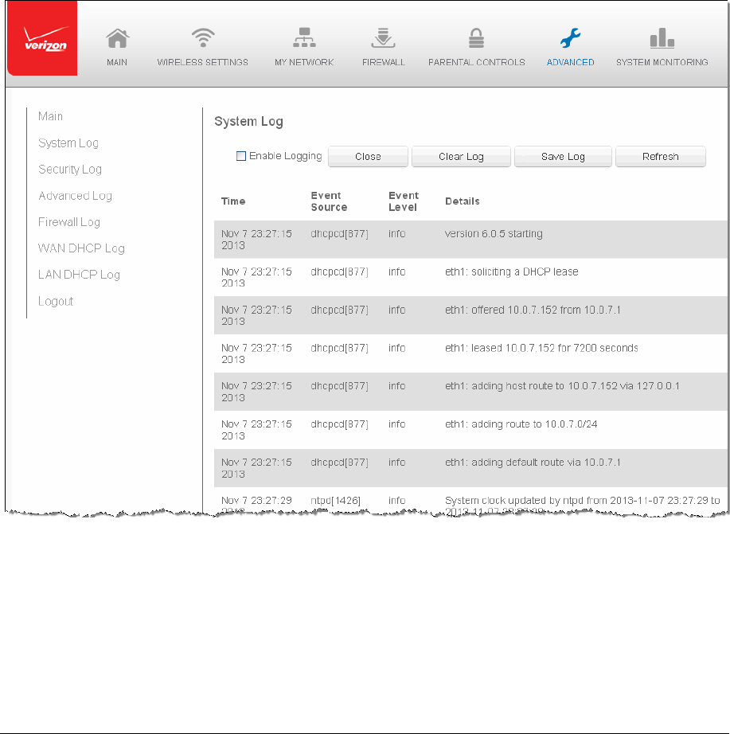Click the Event Source column header
This screenshot has height=734, width=730.
(330, 201)
